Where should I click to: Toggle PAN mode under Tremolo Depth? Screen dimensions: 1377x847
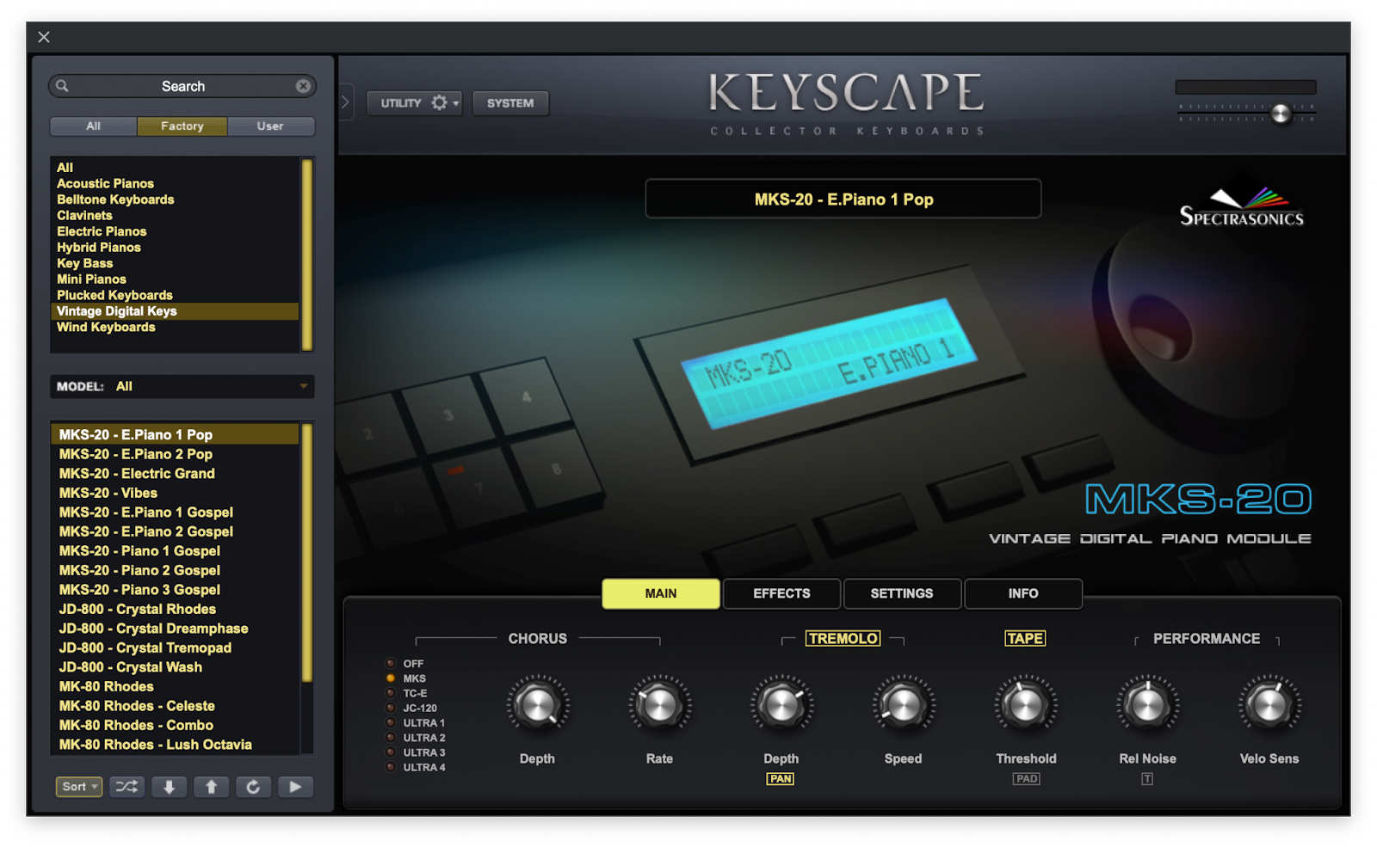click(x=781, y=779)
